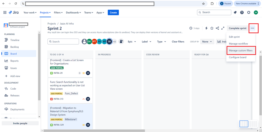262x132 pixels.
Task: Open Projects dropdown menu
Action: click(45, 13)
